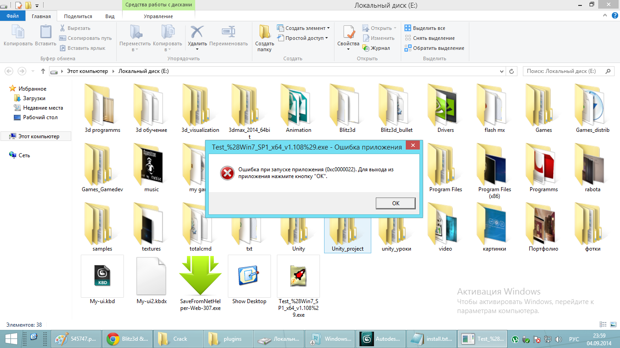
Task: Click the Rename (Переименовать) icon
Action: click(228, 33)
